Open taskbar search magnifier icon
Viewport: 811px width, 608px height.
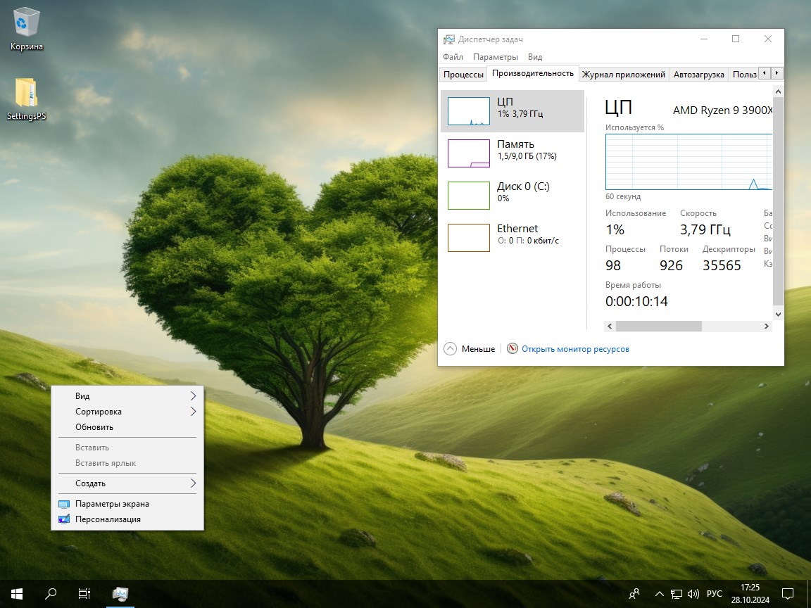51,593
